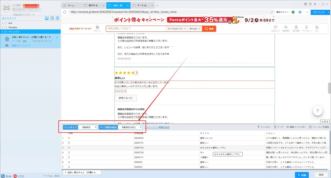Click the green round icon after 事前ログイン
The image size is (331, 178).
(293, 12)
